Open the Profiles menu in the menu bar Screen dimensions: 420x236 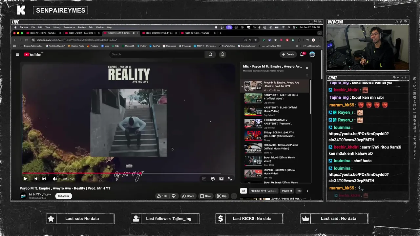[x=82, y=27]
